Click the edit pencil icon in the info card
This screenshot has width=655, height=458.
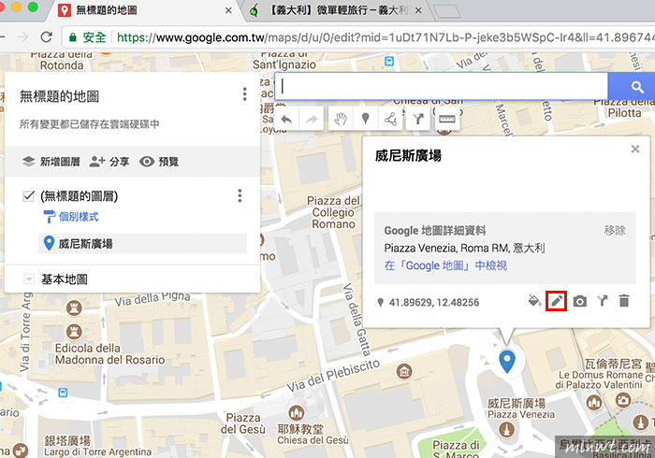point(557,301)
